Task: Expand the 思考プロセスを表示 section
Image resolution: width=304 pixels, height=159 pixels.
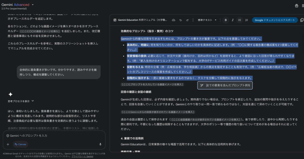Action: (x=21, y=101)
